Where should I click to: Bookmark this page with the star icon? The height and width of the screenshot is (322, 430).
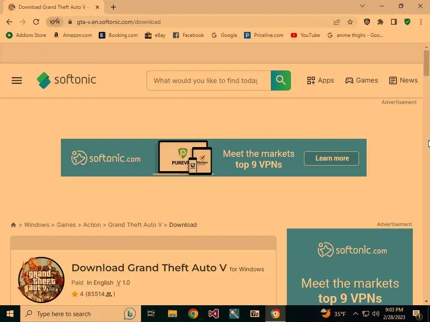[x=350, y=22]
